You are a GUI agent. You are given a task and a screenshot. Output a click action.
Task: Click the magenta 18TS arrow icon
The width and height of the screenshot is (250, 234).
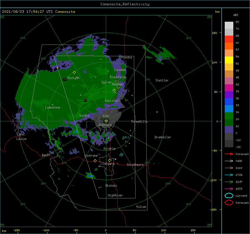(229, 189)
